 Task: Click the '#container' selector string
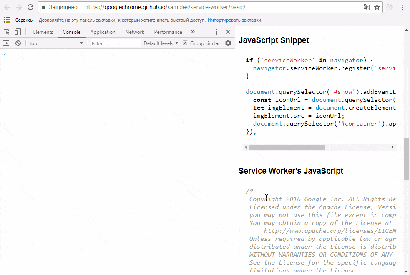(359, 124)
